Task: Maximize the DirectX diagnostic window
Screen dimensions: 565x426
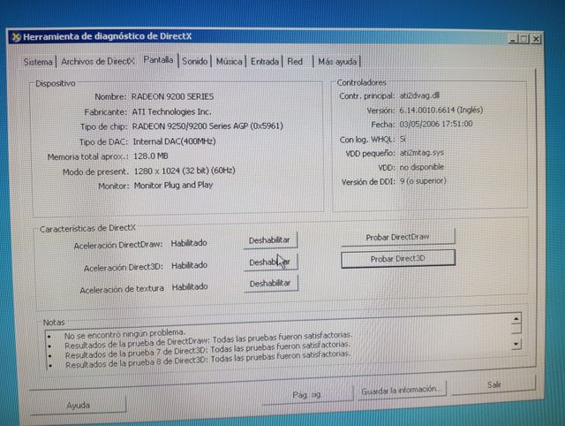Action: point(524,39)
